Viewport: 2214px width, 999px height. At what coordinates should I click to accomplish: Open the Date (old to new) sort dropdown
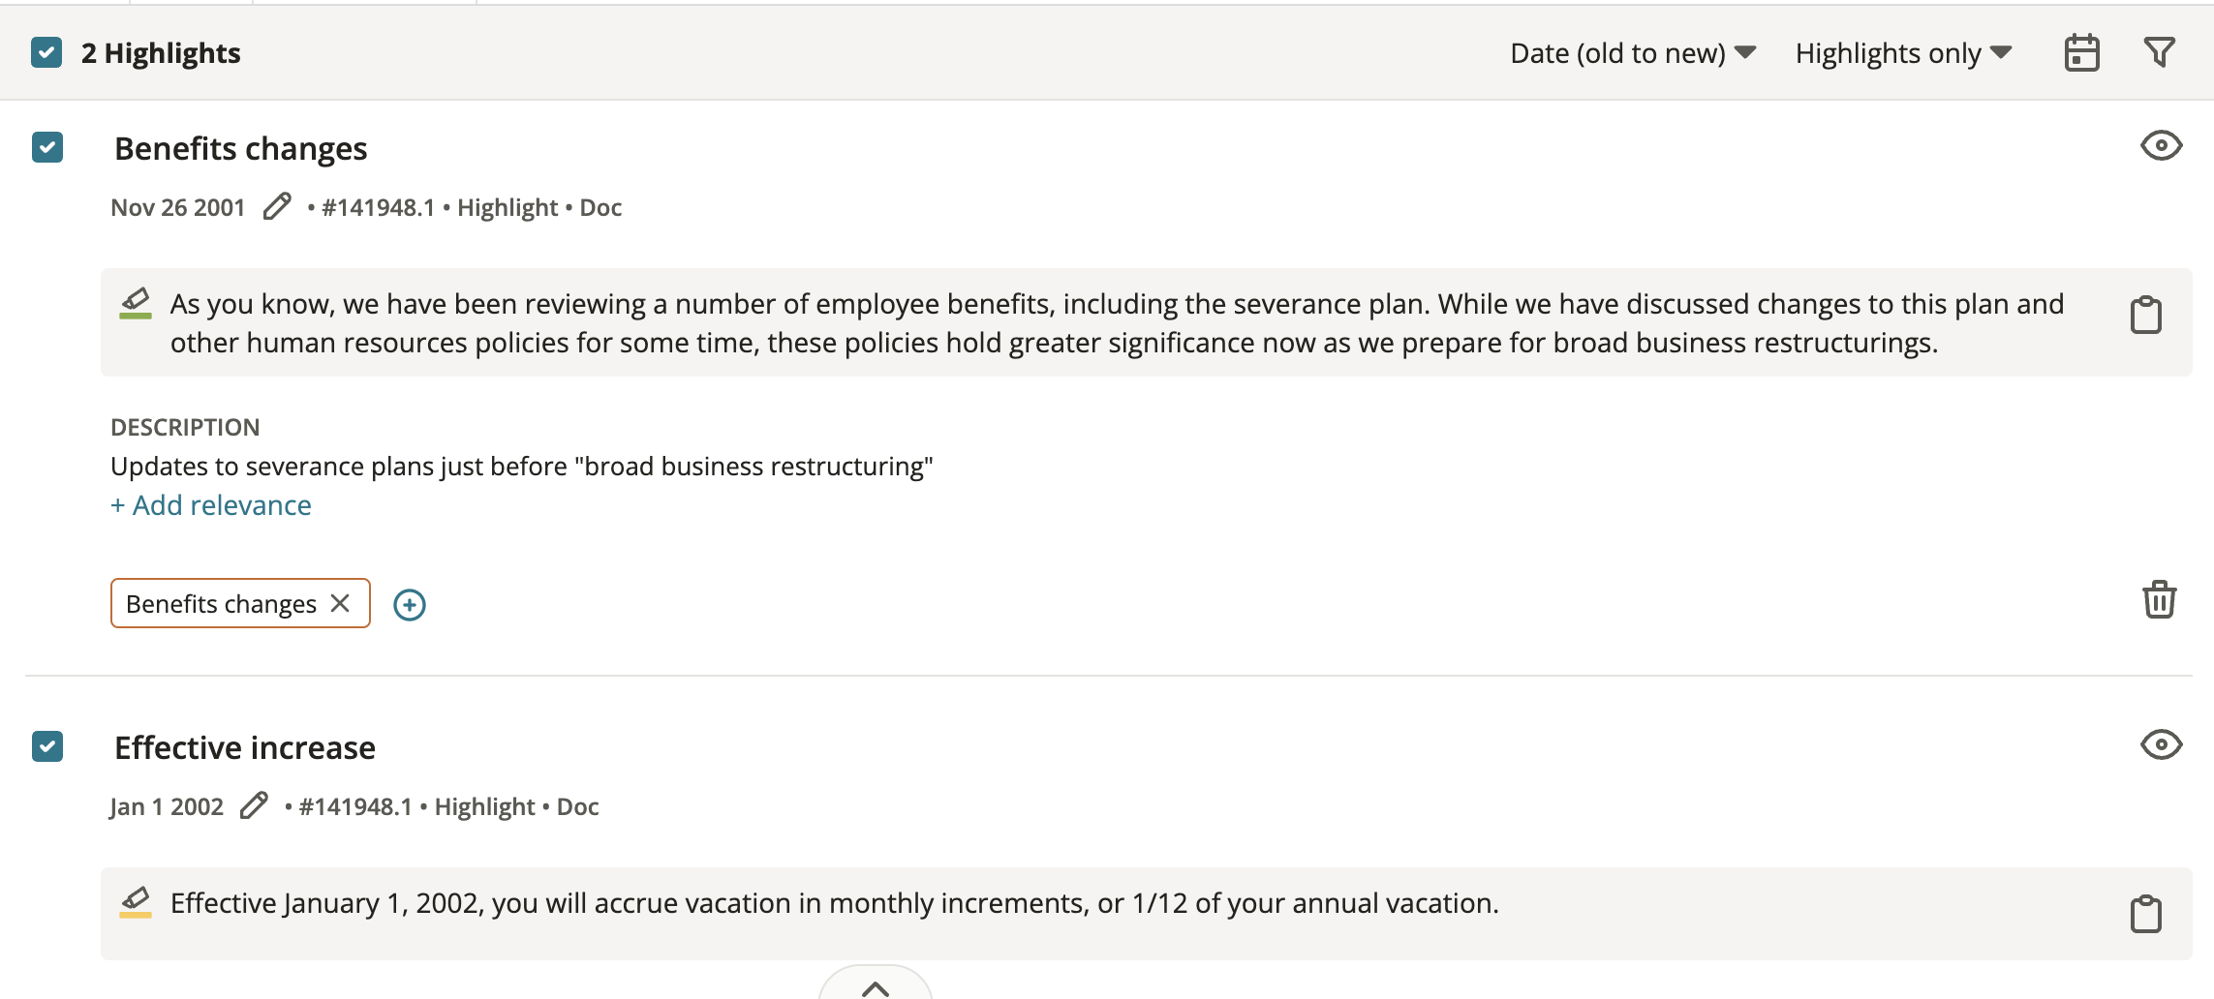pyautogui.click(x=1633, y=52)
